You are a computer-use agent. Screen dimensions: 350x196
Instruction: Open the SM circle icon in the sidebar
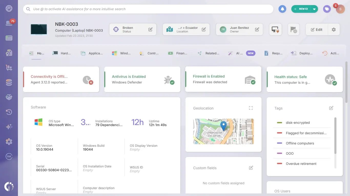tap(9, 156)
